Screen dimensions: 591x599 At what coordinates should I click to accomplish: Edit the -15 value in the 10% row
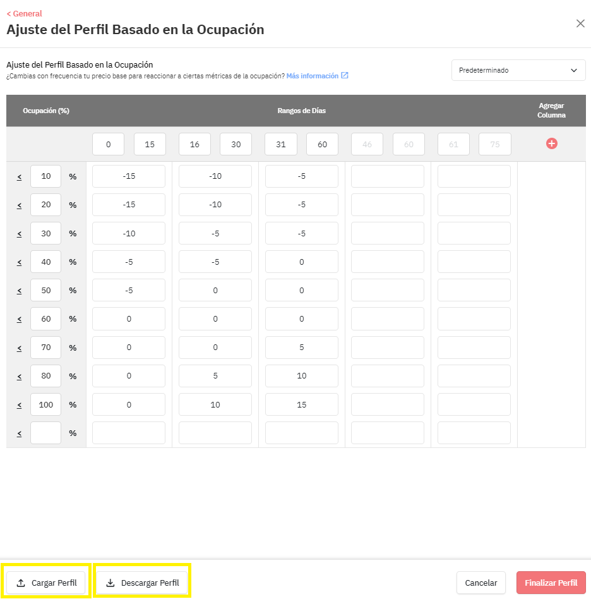coord(129,176)
